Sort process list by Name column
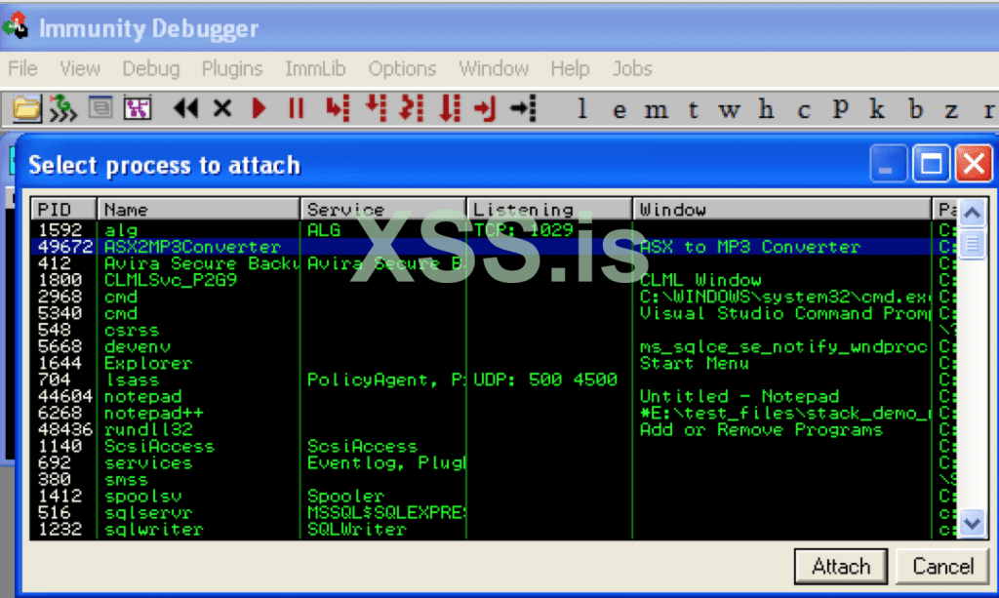Viewport: 999px width, 598px height. point(198,209)
